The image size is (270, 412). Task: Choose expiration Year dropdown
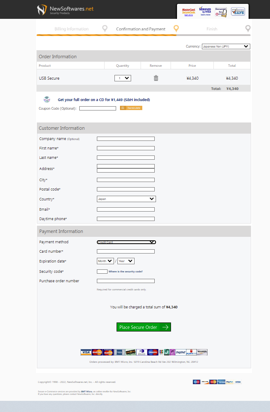[126, 261]
